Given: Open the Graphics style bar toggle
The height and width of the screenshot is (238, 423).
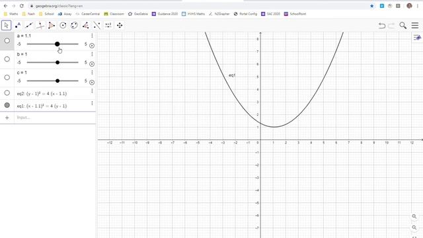Looking at the screenshot, I should point(417,38).
